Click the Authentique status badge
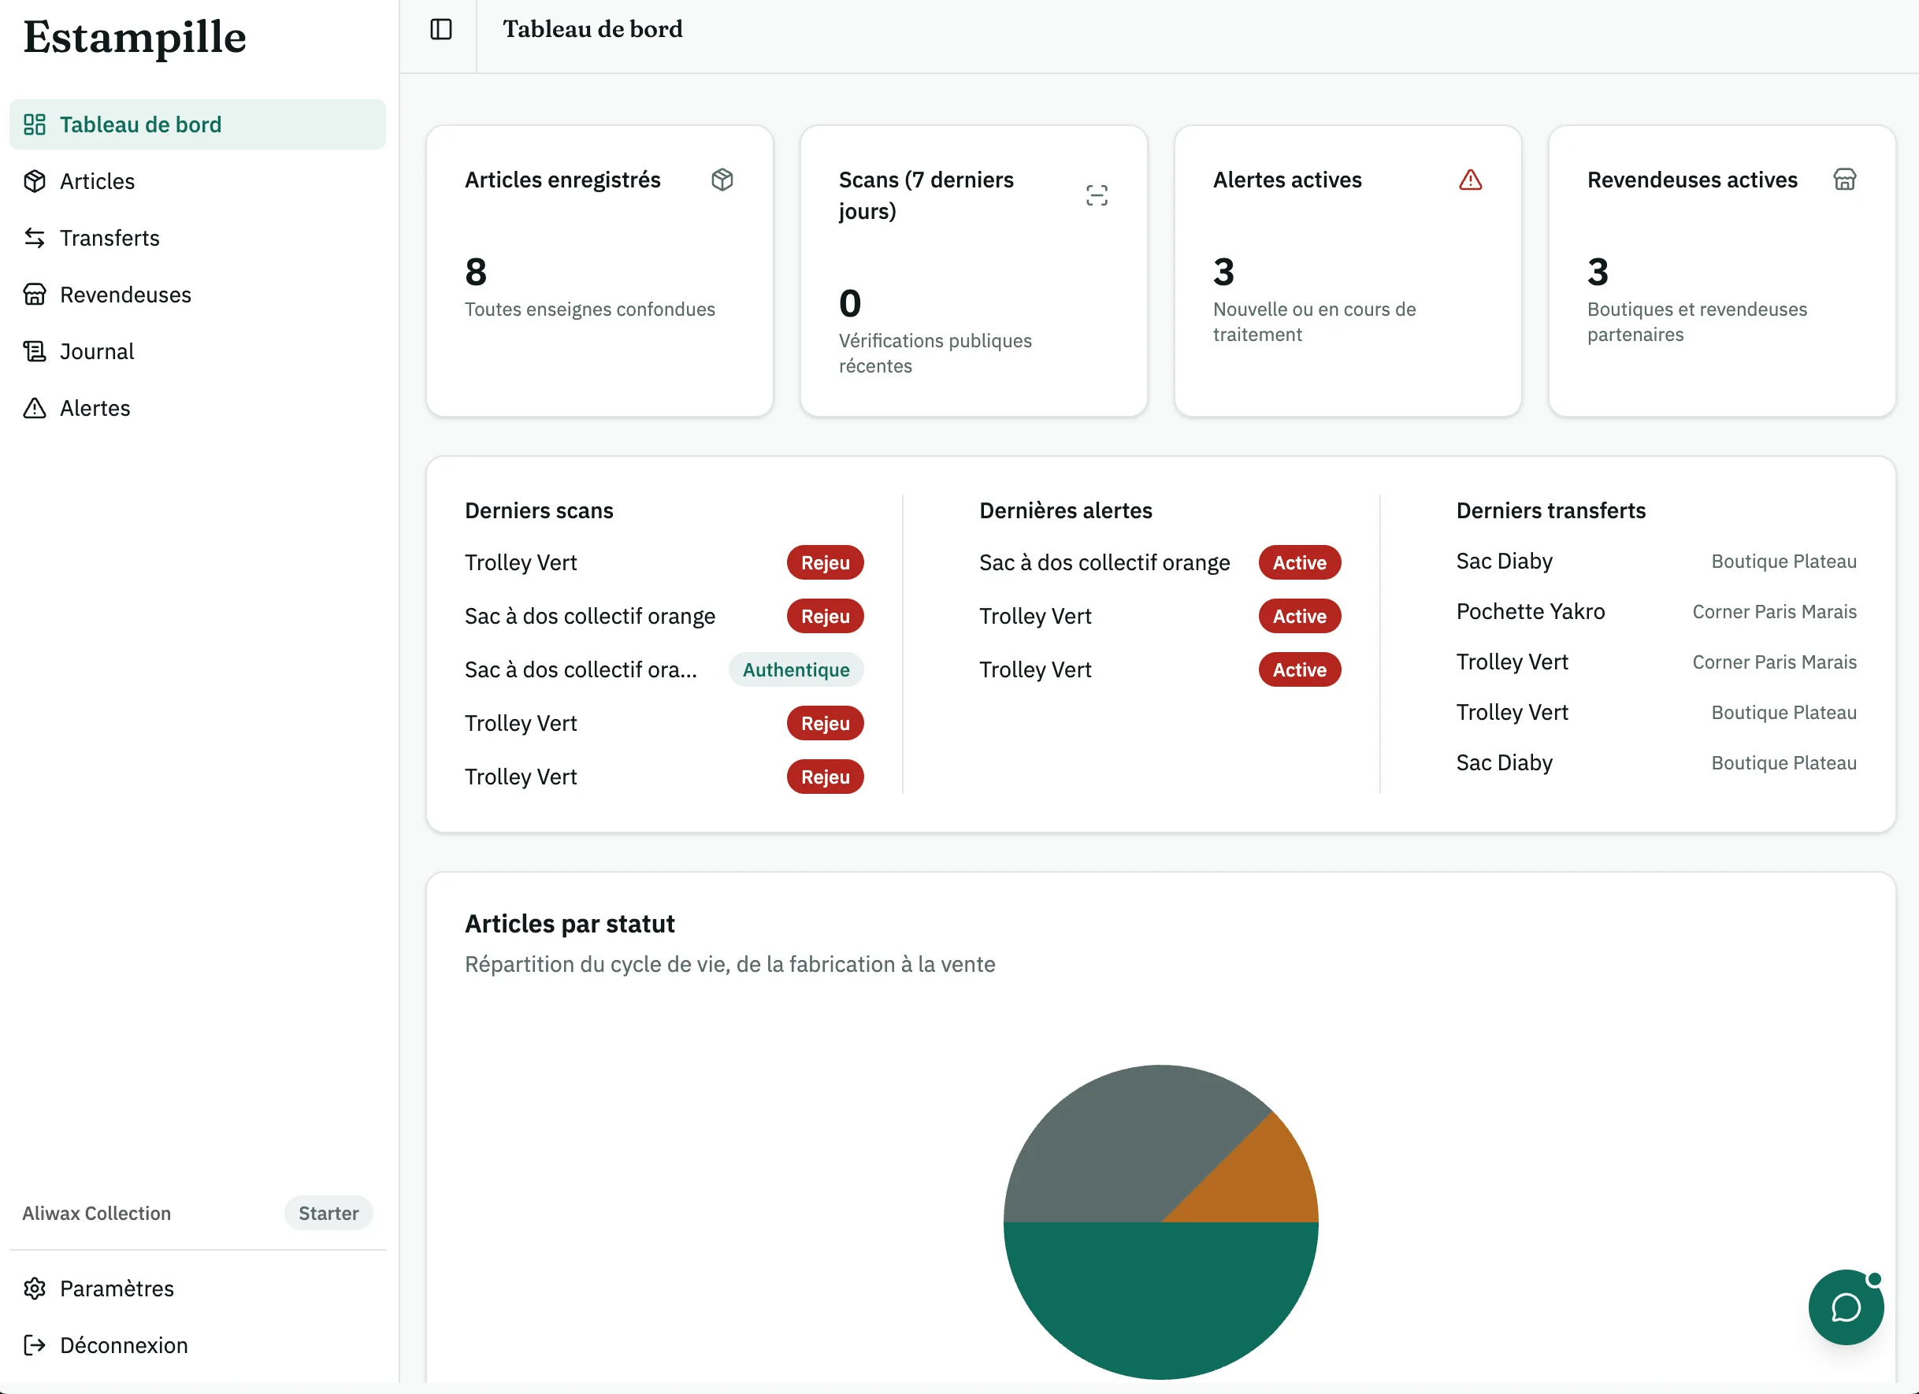This screenshot has height=1394, width=1919. tap(796, 669)
